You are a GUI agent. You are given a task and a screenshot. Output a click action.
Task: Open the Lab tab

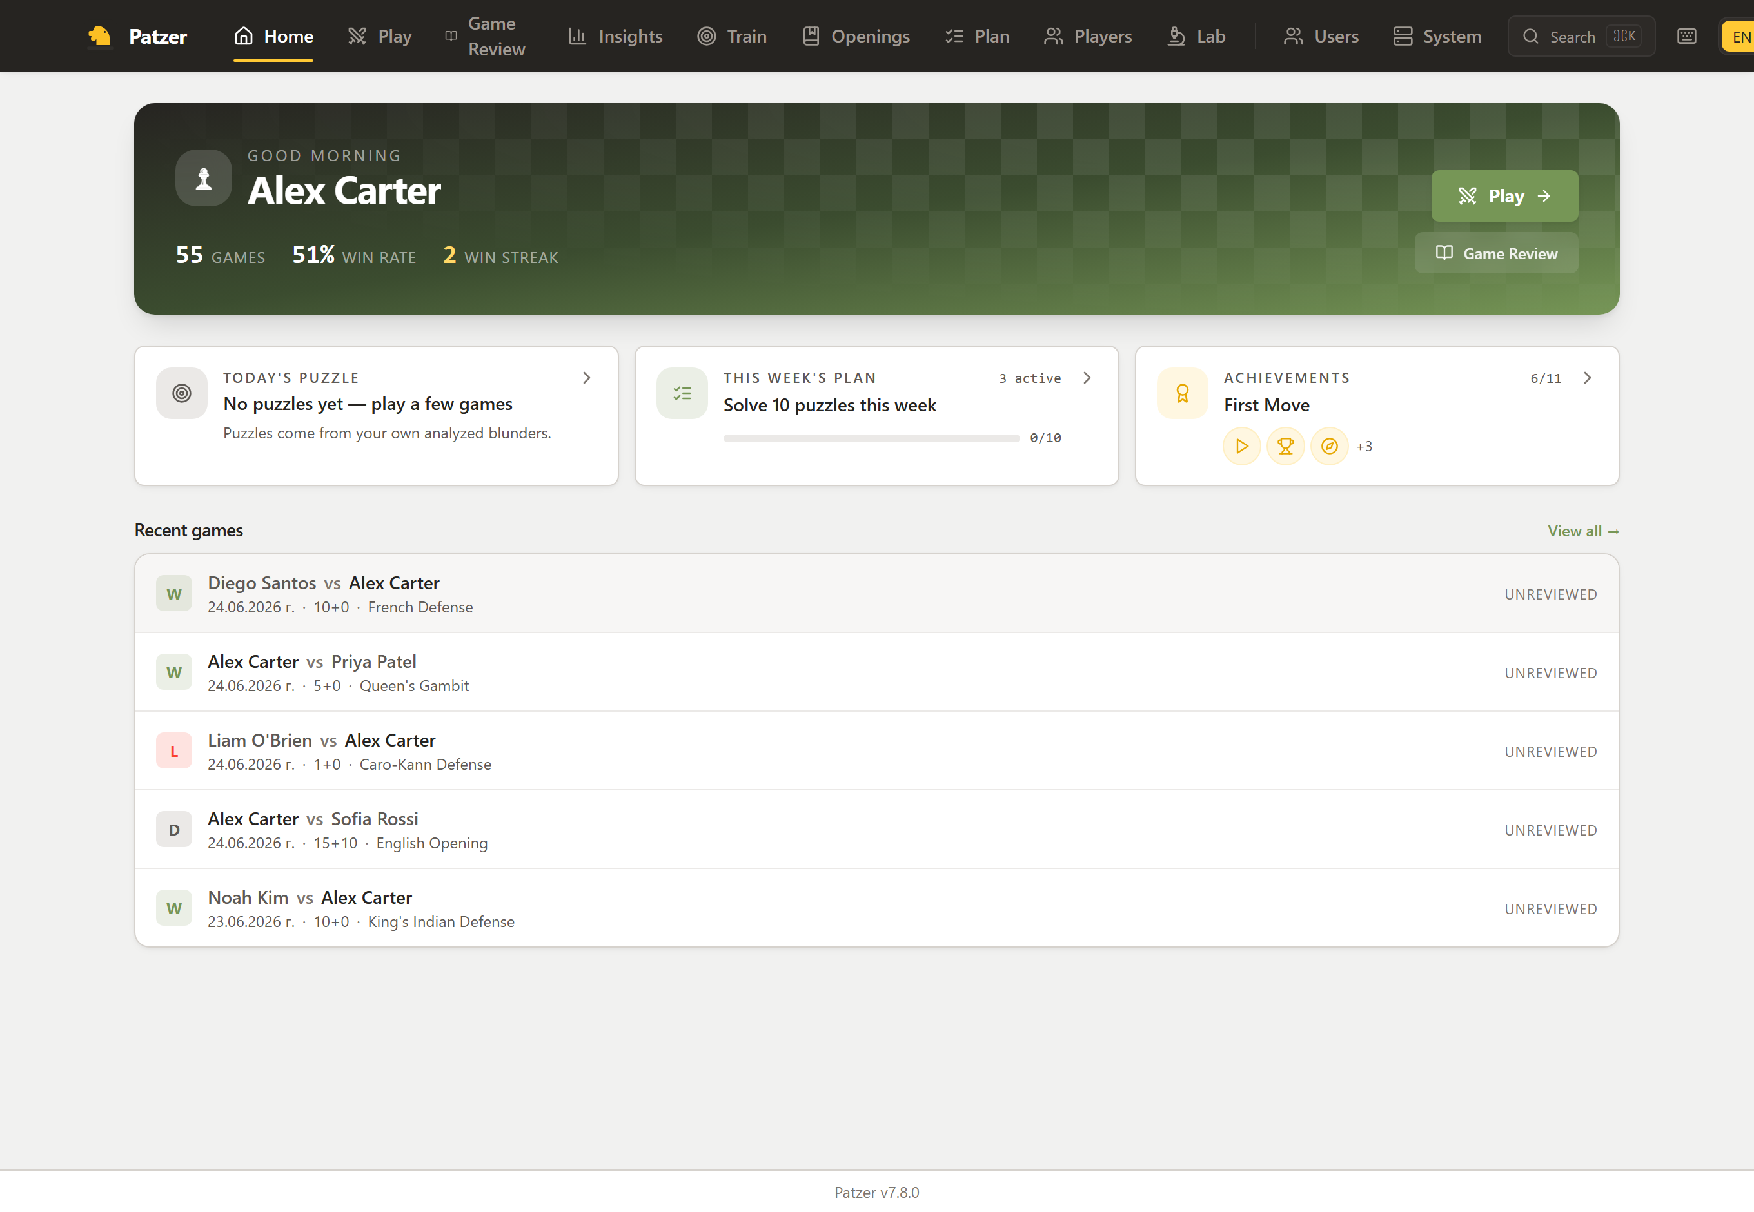(x=1196, y=35)
